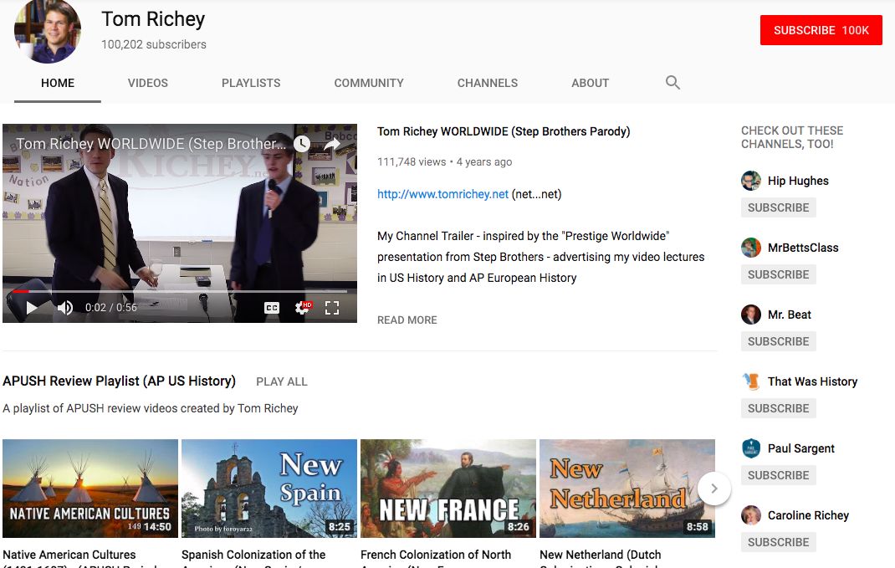Subscribe to Caroline Richey
This screenshot has width=895, height=568.
tap(779, 542)
